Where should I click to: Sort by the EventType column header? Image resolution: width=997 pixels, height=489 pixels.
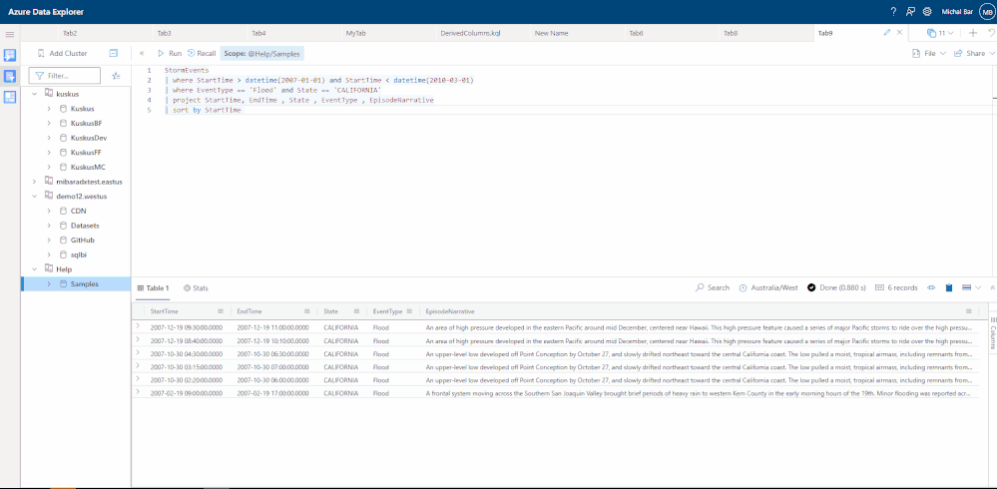(388, 311)
